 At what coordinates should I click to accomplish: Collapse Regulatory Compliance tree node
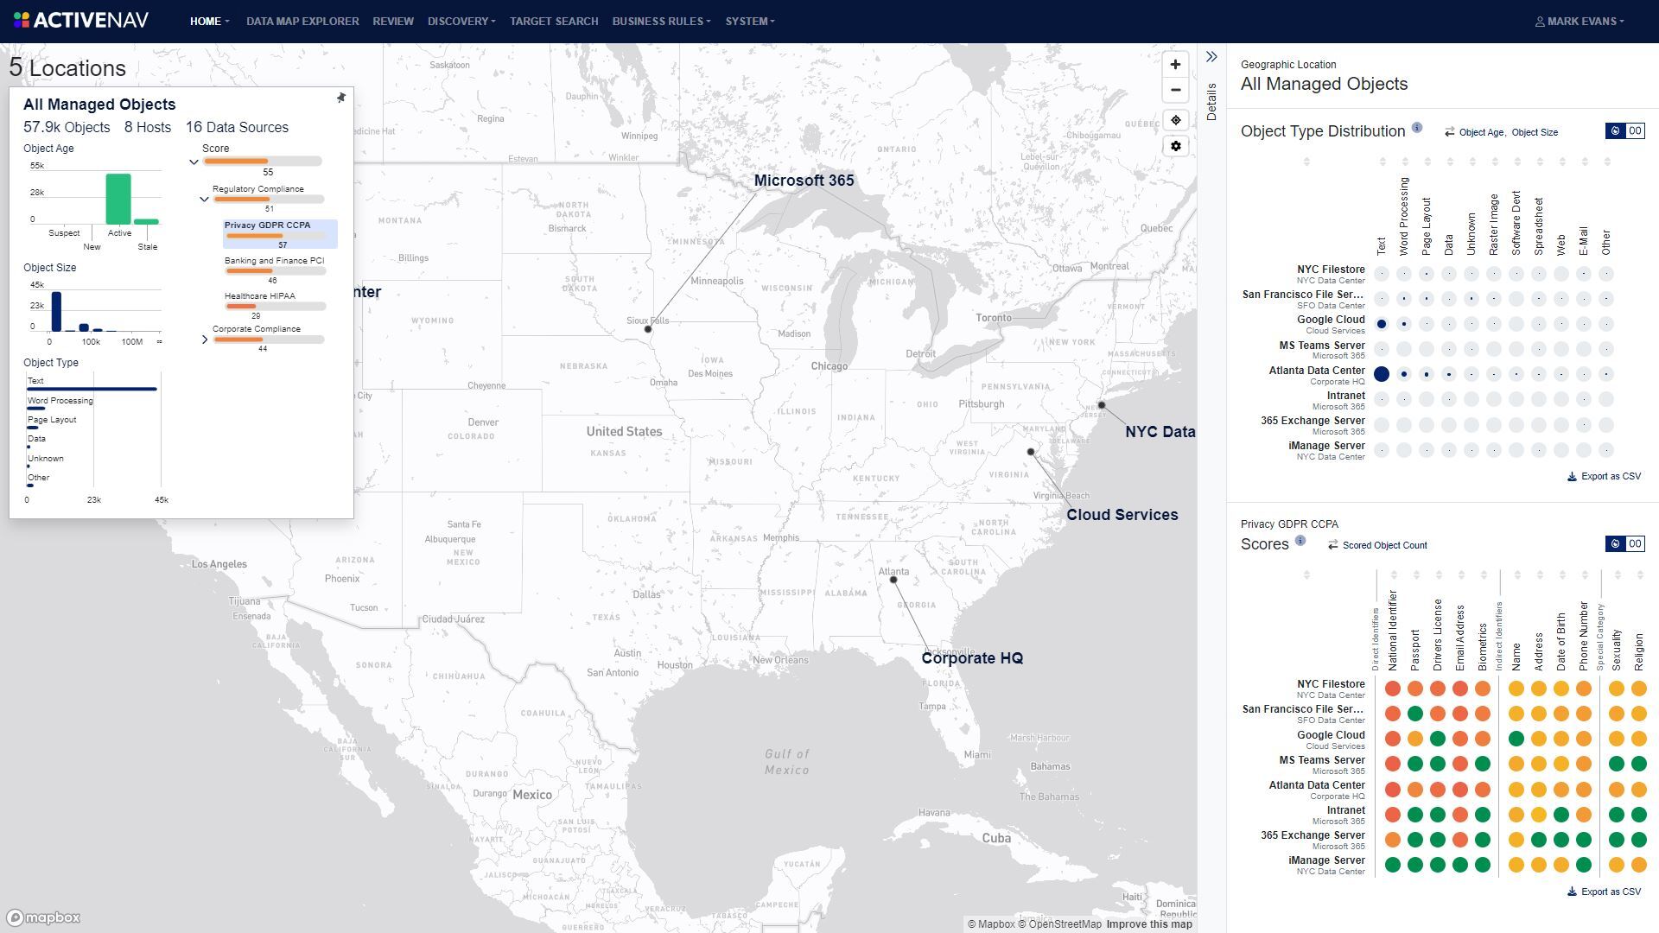click(204, 199)
